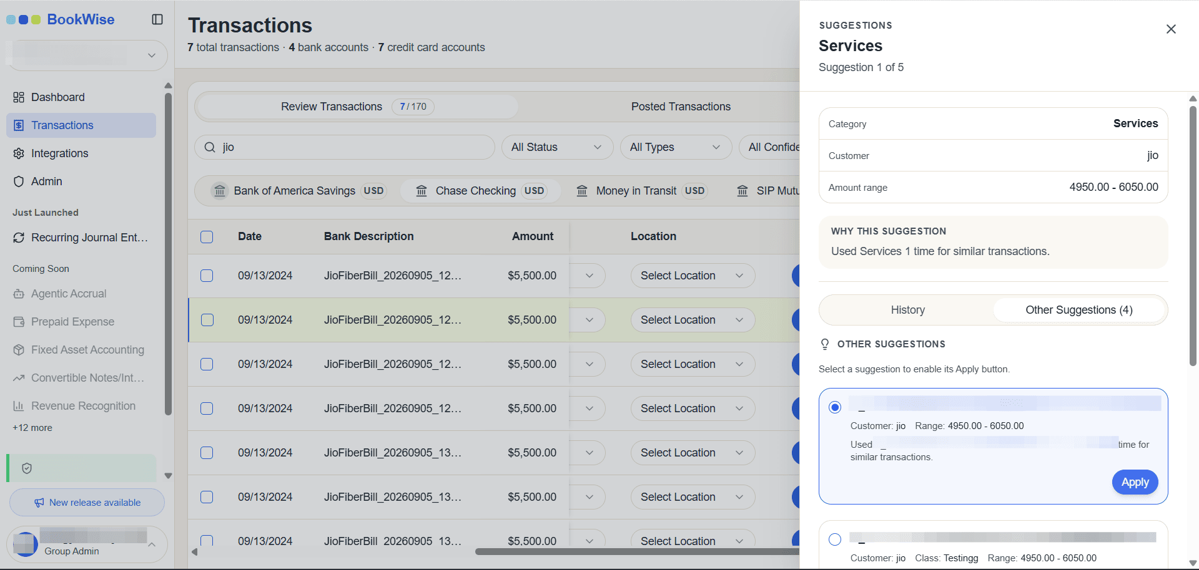Open the History tab in suggestions
1199x570 pixels.
(907, 310)
